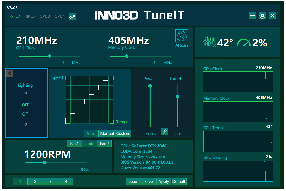Screen dimensions: 286x191
Task: Click the '210MHz' GPU Clock readout
Action: pos(37,40)
